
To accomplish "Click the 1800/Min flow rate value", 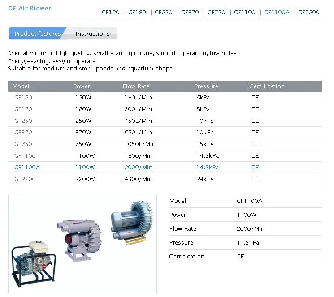I will coord(139,155).
